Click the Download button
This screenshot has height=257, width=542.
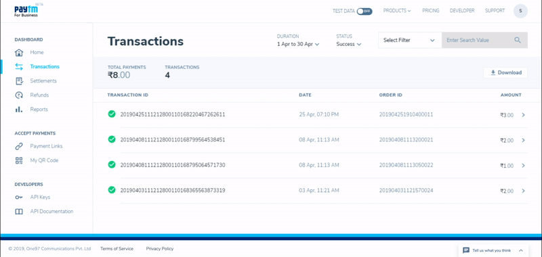[505, 73]
